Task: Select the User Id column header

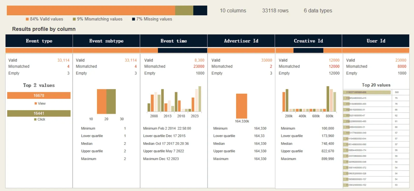Action: click(x=376, y=41)
